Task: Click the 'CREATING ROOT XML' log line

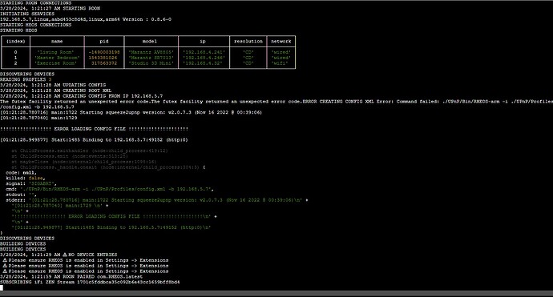Action: (x=56, y=90)
